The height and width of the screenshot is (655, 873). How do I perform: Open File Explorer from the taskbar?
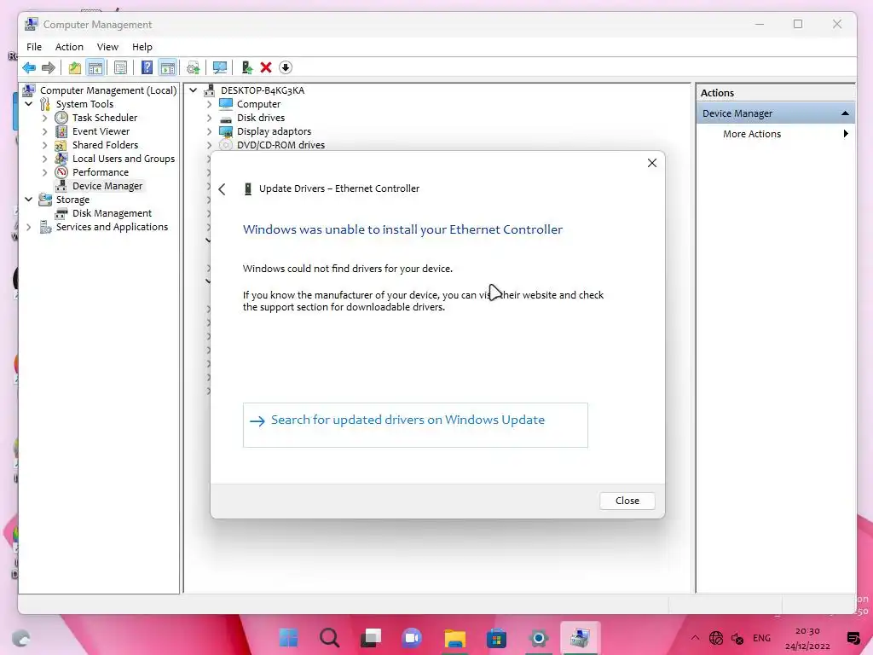(x=454, y=638)
